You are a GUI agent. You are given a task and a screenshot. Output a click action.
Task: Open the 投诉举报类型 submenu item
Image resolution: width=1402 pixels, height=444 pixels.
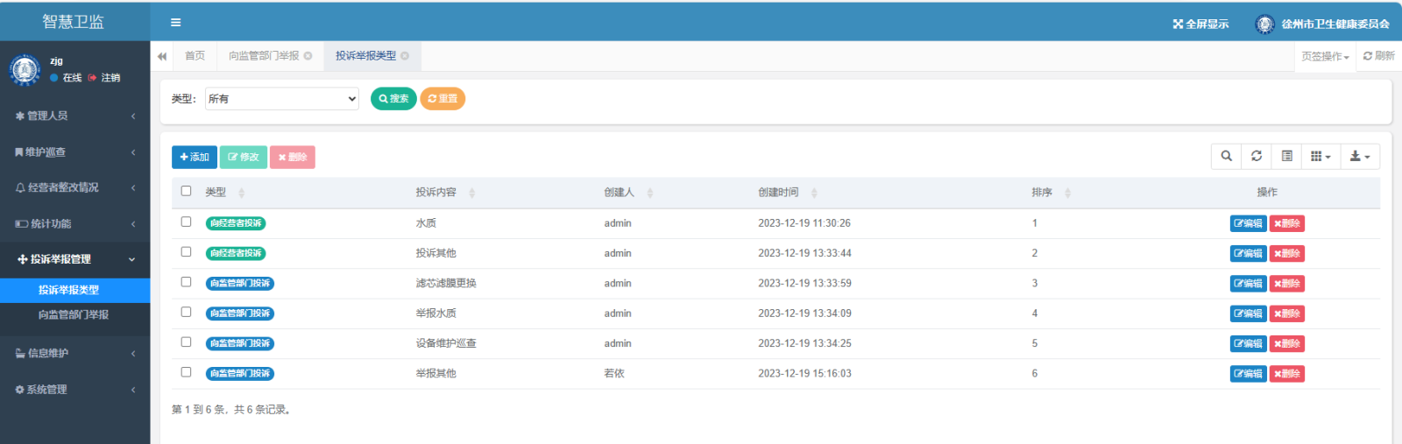point(75,290)
